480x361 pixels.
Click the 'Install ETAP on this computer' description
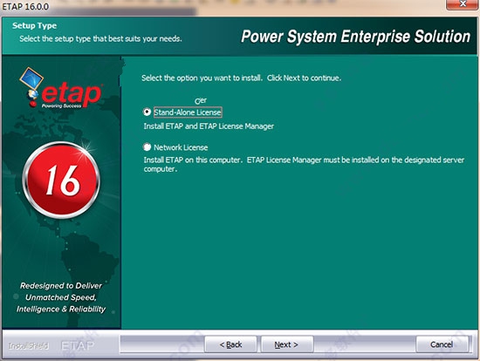point(304,164)
